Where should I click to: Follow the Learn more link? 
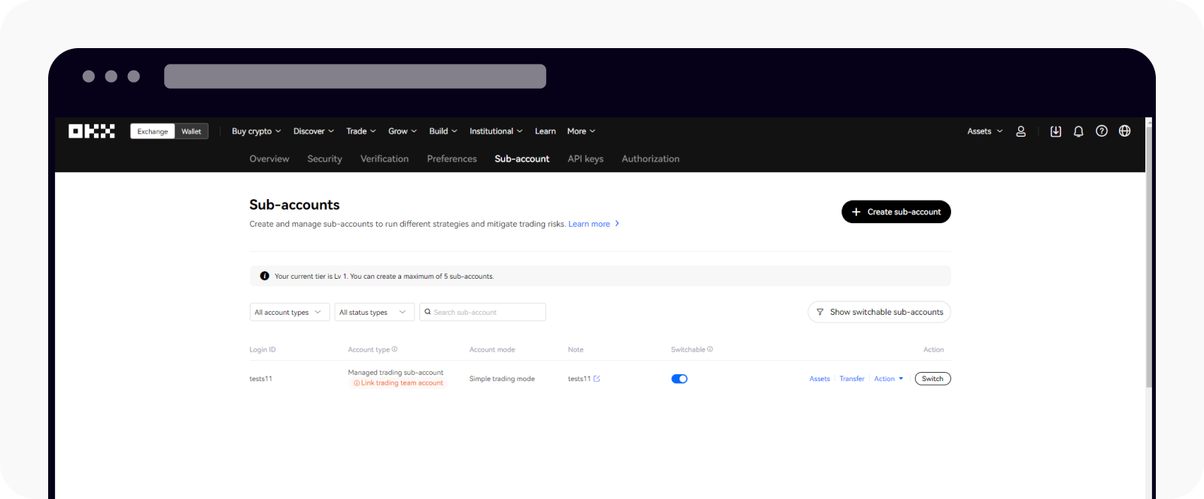coord(589,224)
